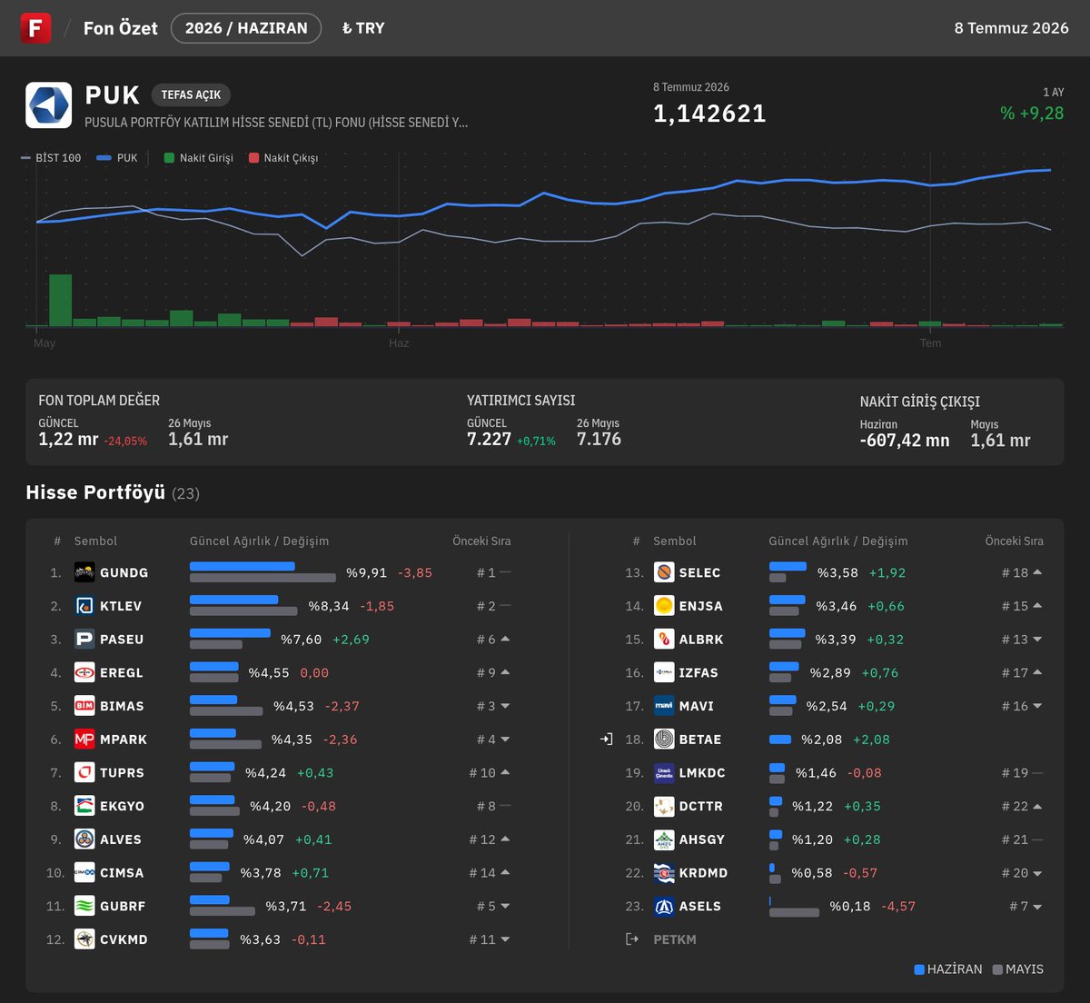
Task: Toggle the BIST 100 chart legend
Action: (x=51, y=158)
